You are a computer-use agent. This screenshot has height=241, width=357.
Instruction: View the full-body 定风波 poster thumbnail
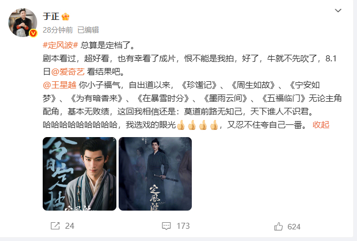pyautogui.click(x=155, y=174)
